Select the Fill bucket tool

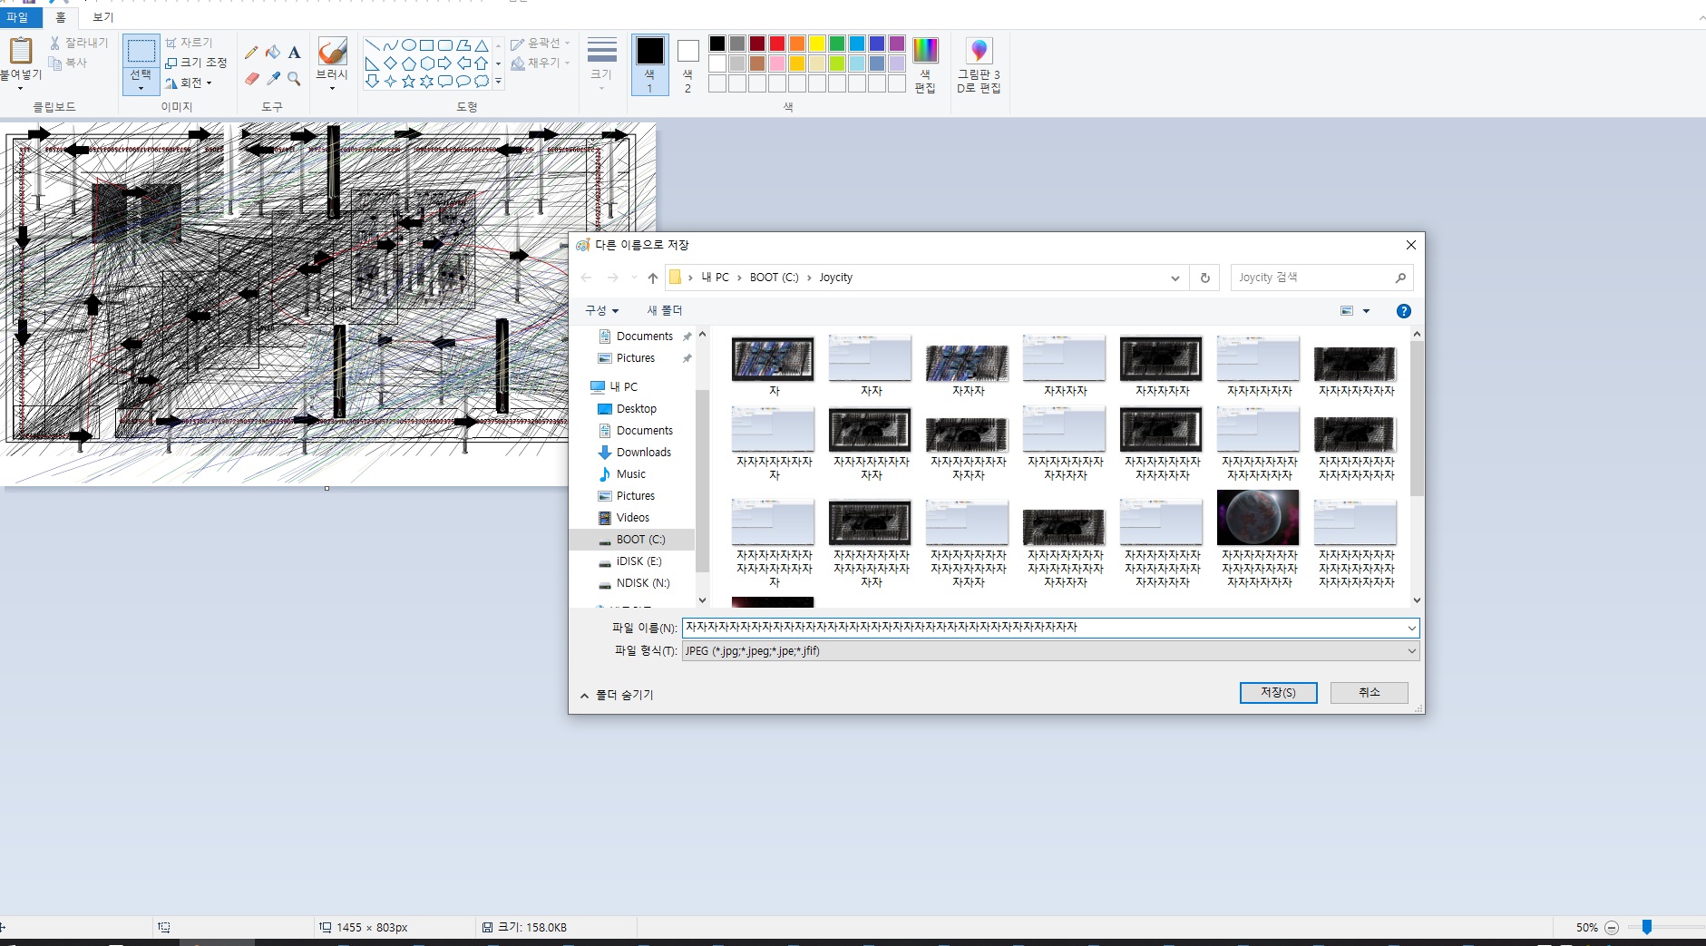[273, 53]
